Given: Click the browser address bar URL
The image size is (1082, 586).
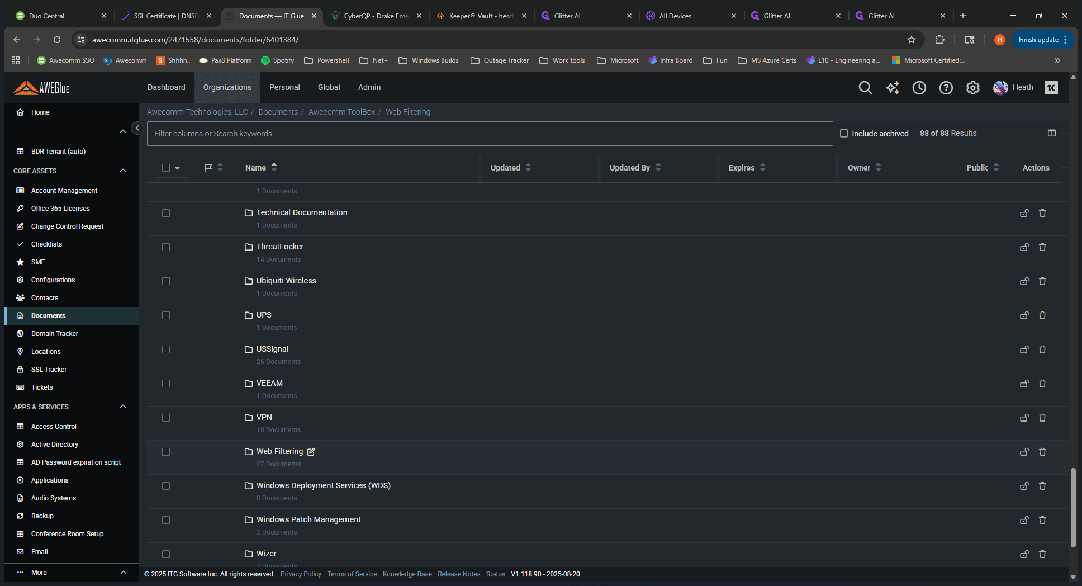Looking at the screenshot, I should click(196, 40).
